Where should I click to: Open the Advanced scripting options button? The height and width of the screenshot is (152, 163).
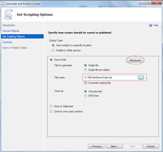click(135, 60)
